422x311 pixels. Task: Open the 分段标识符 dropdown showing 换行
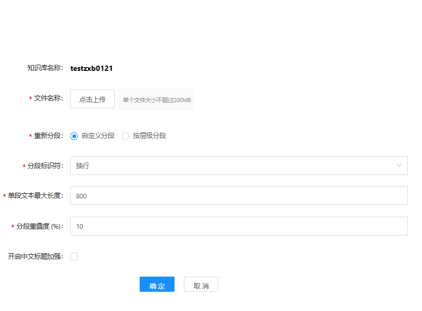pos(234,166)
